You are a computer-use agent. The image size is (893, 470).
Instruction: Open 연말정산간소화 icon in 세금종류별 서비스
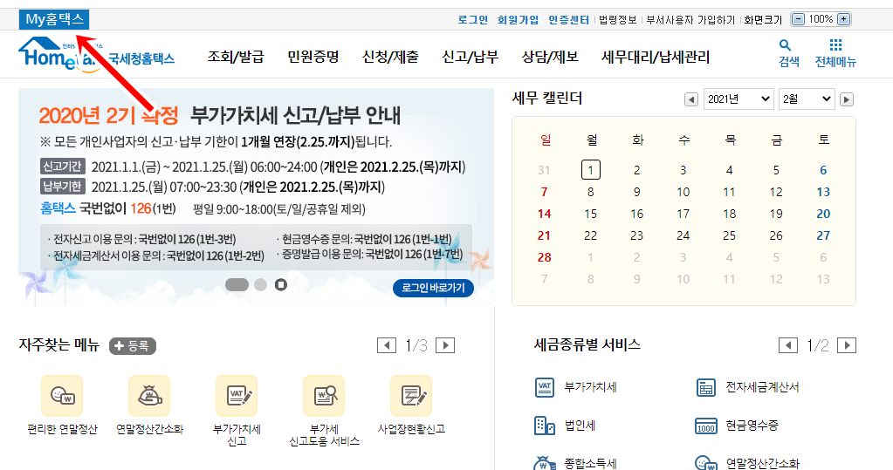[x=706, y=463]
